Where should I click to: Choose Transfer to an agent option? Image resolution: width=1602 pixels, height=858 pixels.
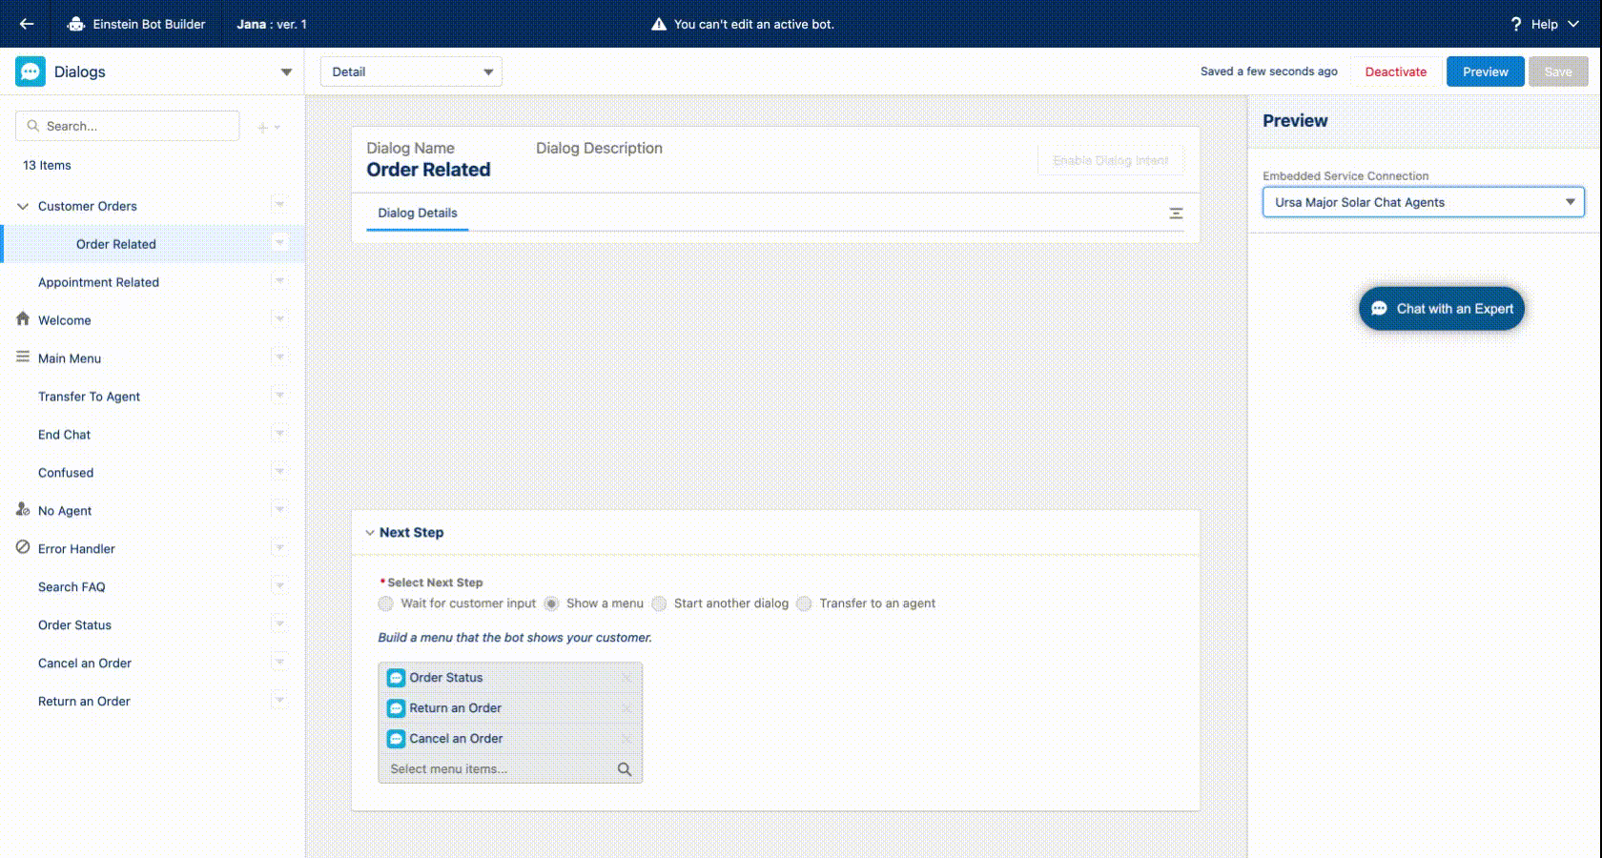tap(805, 603)
